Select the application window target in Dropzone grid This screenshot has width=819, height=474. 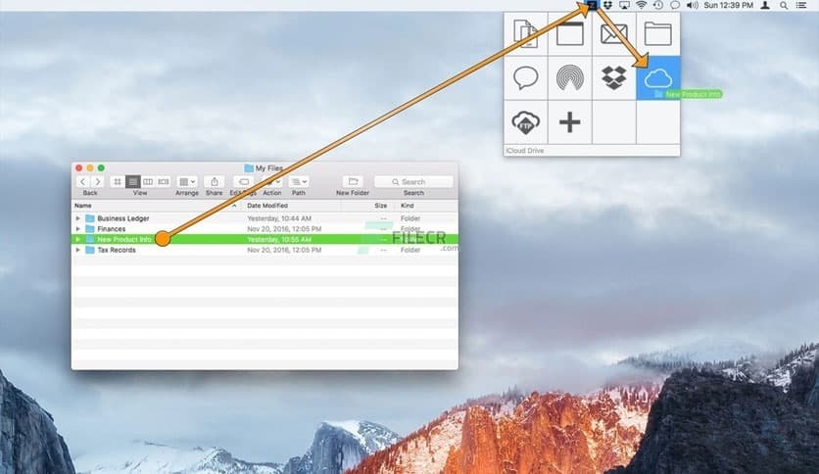(x=570, y=34)
